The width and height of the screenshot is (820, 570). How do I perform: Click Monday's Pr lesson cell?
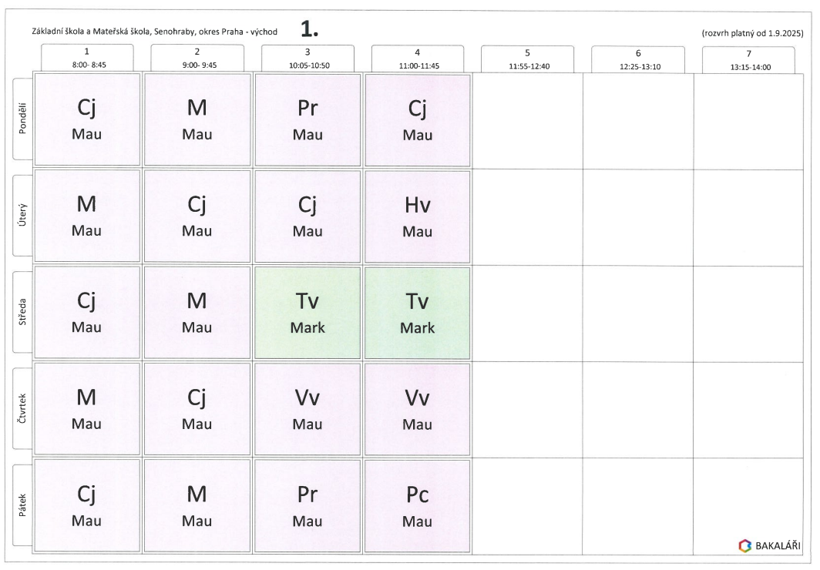(307, 120)
